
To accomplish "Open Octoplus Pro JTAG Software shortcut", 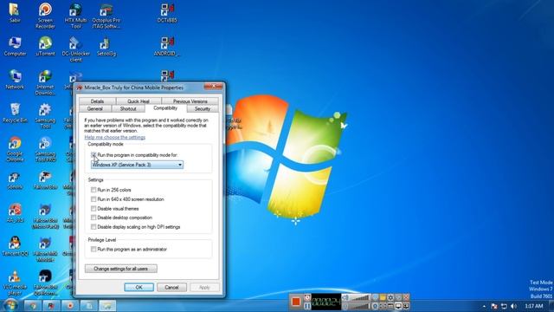I will click(x=106, y=16).
